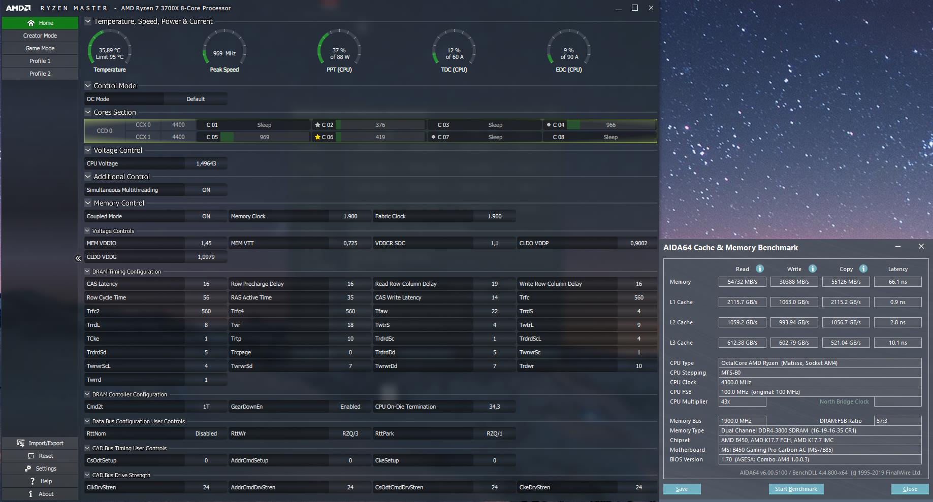933x502 pixels.
Task: Click the TDC (CPU) gauge
Action: click(454, 51)
